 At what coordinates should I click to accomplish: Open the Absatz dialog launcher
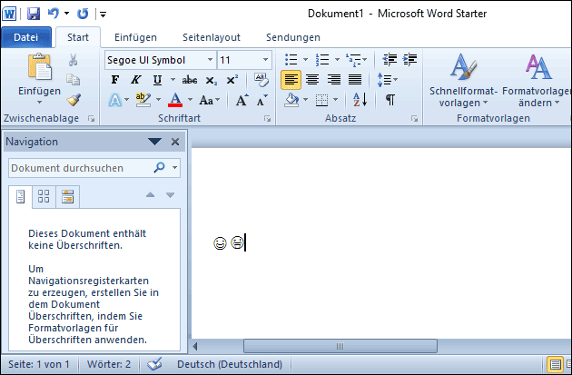tap(414, 119)
